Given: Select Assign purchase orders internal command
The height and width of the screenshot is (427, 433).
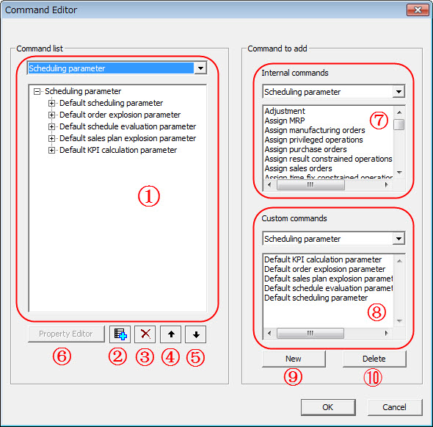Looking at the screenshot, I should tap(305, 149).
